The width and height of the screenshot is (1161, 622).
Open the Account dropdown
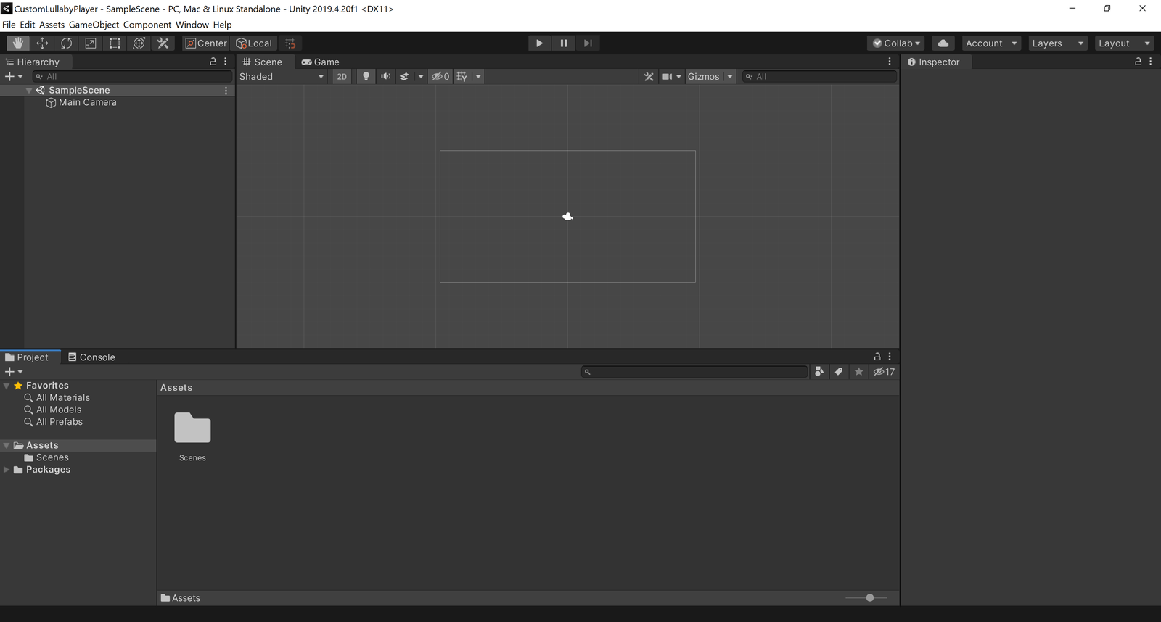click(991, 43)
